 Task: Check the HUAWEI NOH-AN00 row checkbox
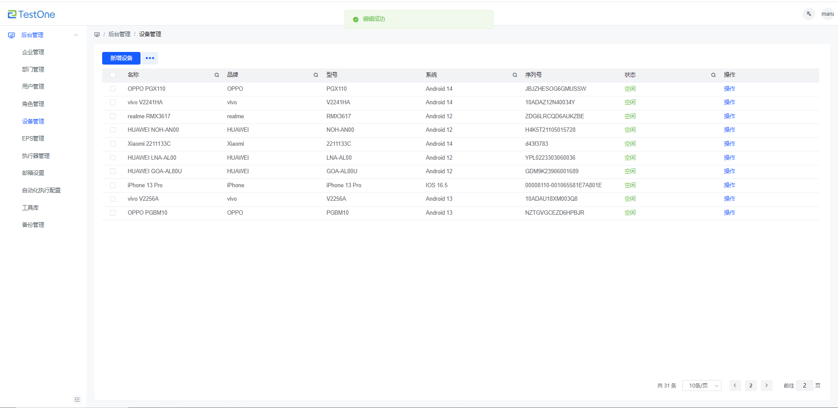point(113,130)
